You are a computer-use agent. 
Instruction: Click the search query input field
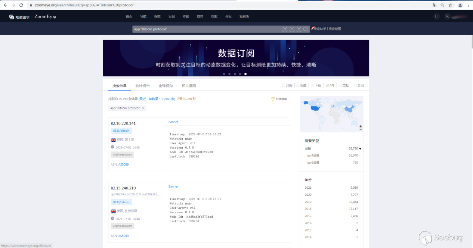[x=205, y=29]
